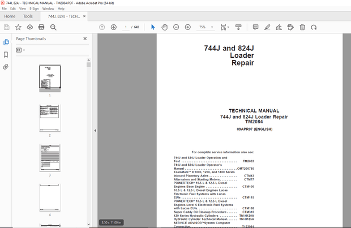Open Page Thumbnails sidebar icon
The height and width of the screenshot is (228, 351).
[6, 42]
